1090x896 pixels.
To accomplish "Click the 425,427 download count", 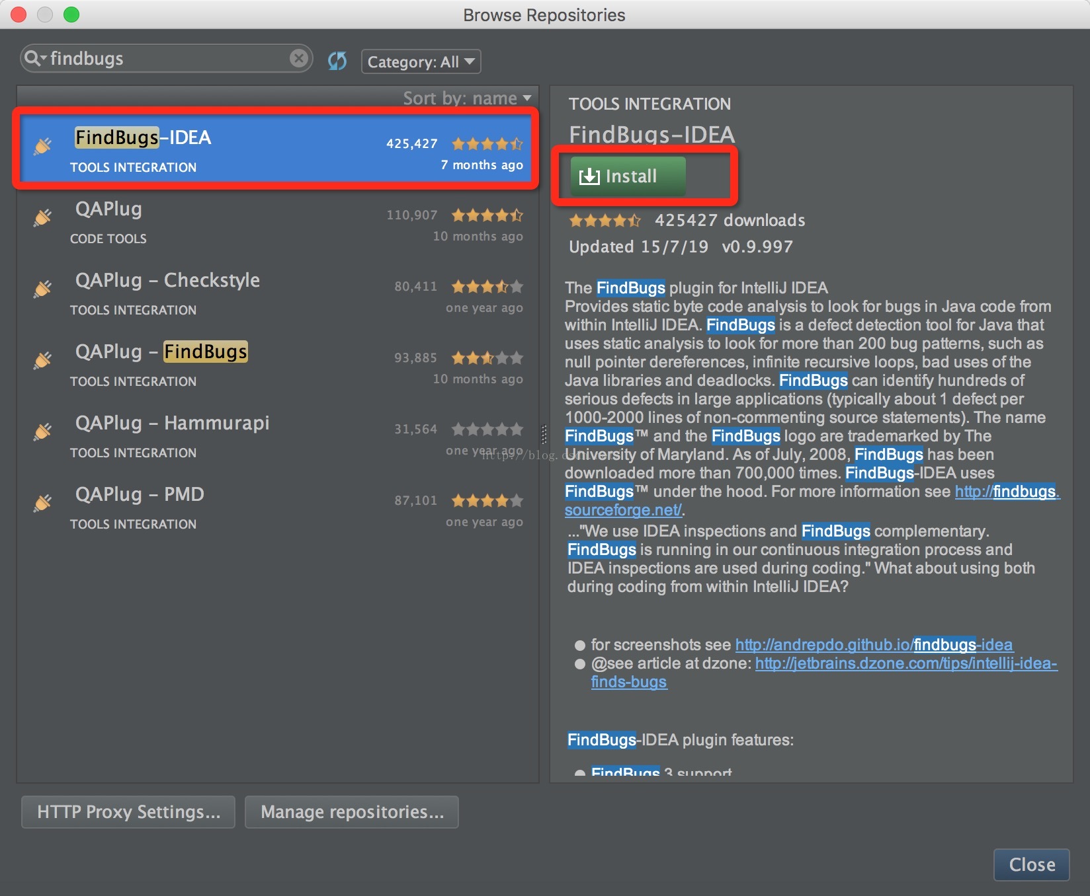I will coord(412,143).
